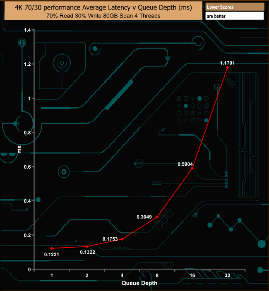Screen dimensions: 269x291
Task: Click the y-axis tick label 1.4
Action: (27, 30)
